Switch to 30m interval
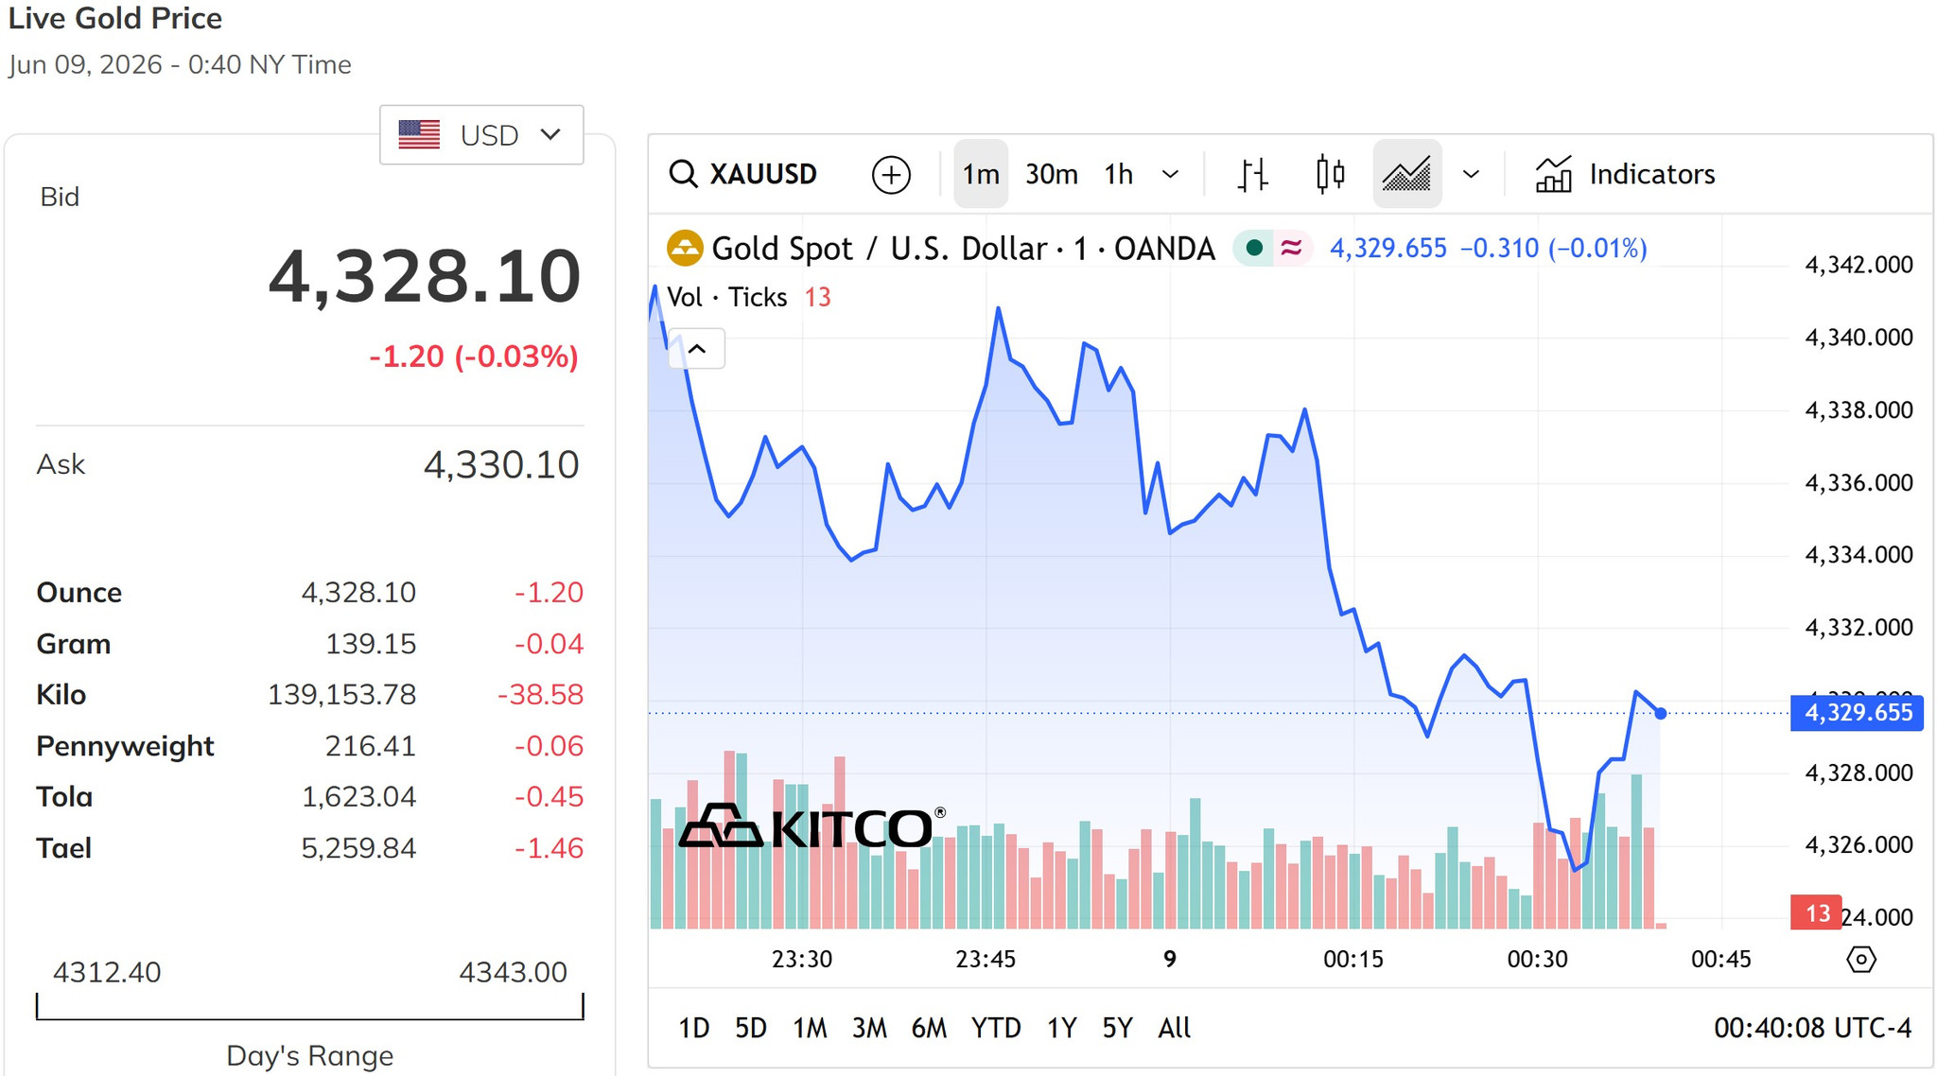This screenshot has width=1937, height=1076. coord(1051,174)
